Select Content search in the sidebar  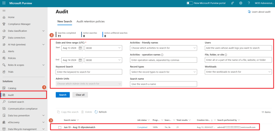coord(16,102)
